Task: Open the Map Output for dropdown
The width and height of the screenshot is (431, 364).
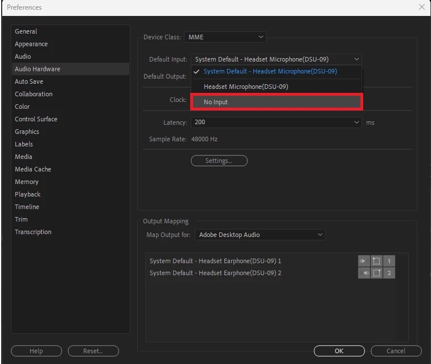Action: (x=260, y=235)
